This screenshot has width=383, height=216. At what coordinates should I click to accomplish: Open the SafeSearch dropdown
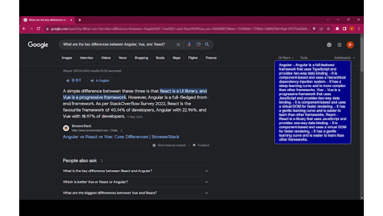pos(344,58)
